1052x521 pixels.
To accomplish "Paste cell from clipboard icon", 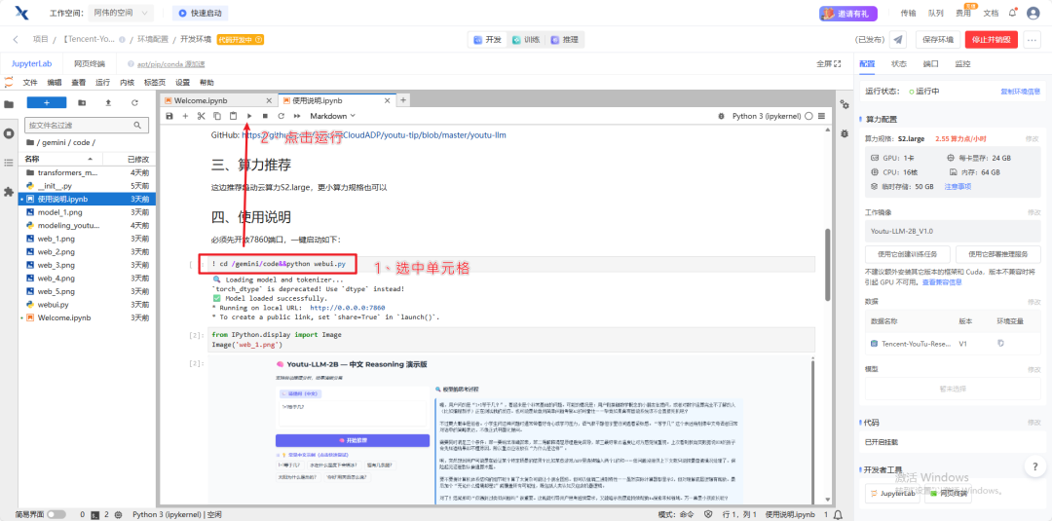I will coord(233,116).
